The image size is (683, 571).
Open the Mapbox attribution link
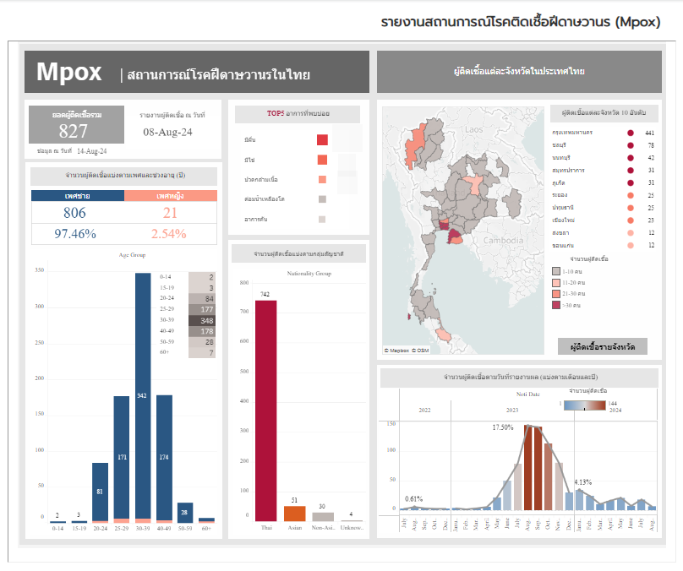(399, 350)
